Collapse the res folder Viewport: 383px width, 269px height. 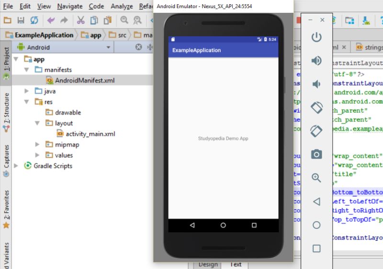27,102
